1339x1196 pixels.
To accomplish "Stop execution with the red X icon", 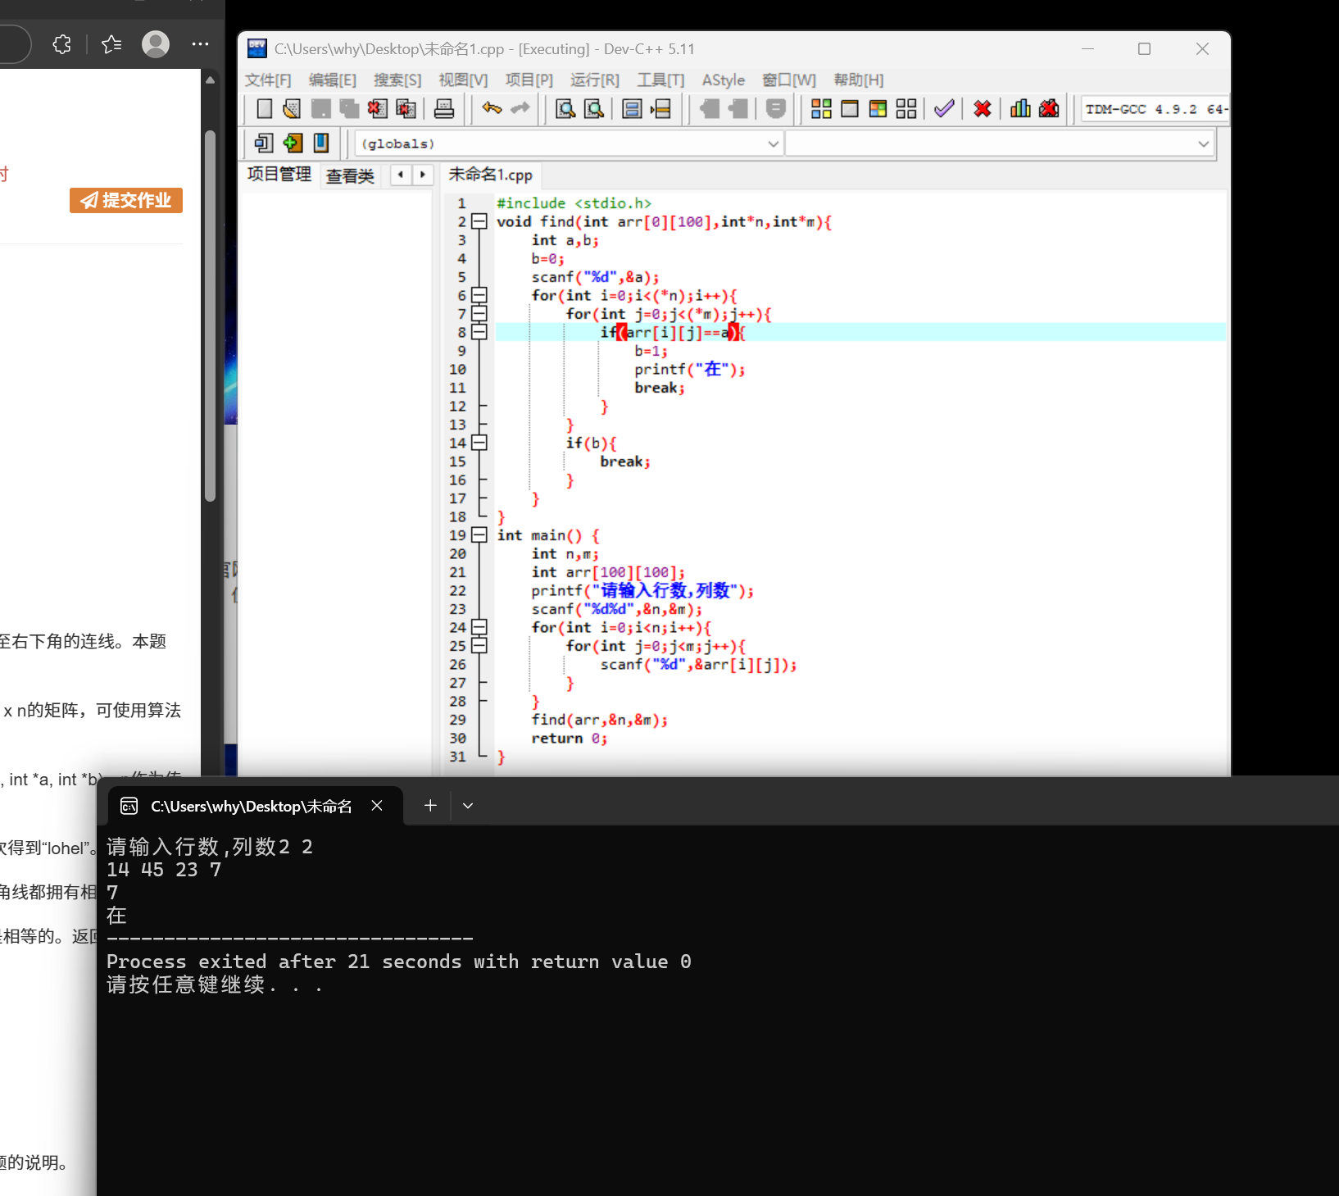I will [983, 109].
